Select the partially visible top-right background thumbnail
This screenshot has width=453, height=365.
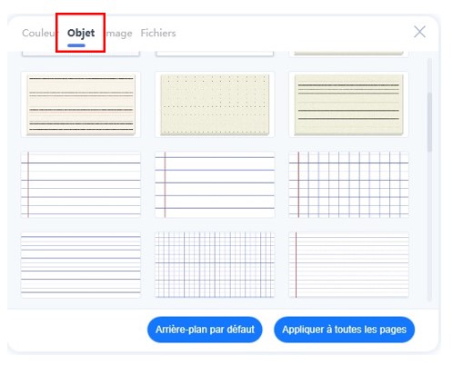[x=348, y=54]
